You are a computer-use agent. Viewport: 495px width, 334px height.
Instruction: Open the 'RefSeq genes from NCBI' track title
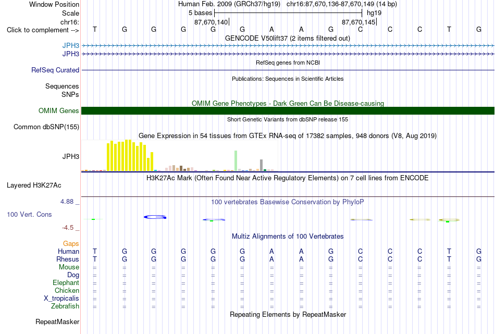[x=288, y=63]
